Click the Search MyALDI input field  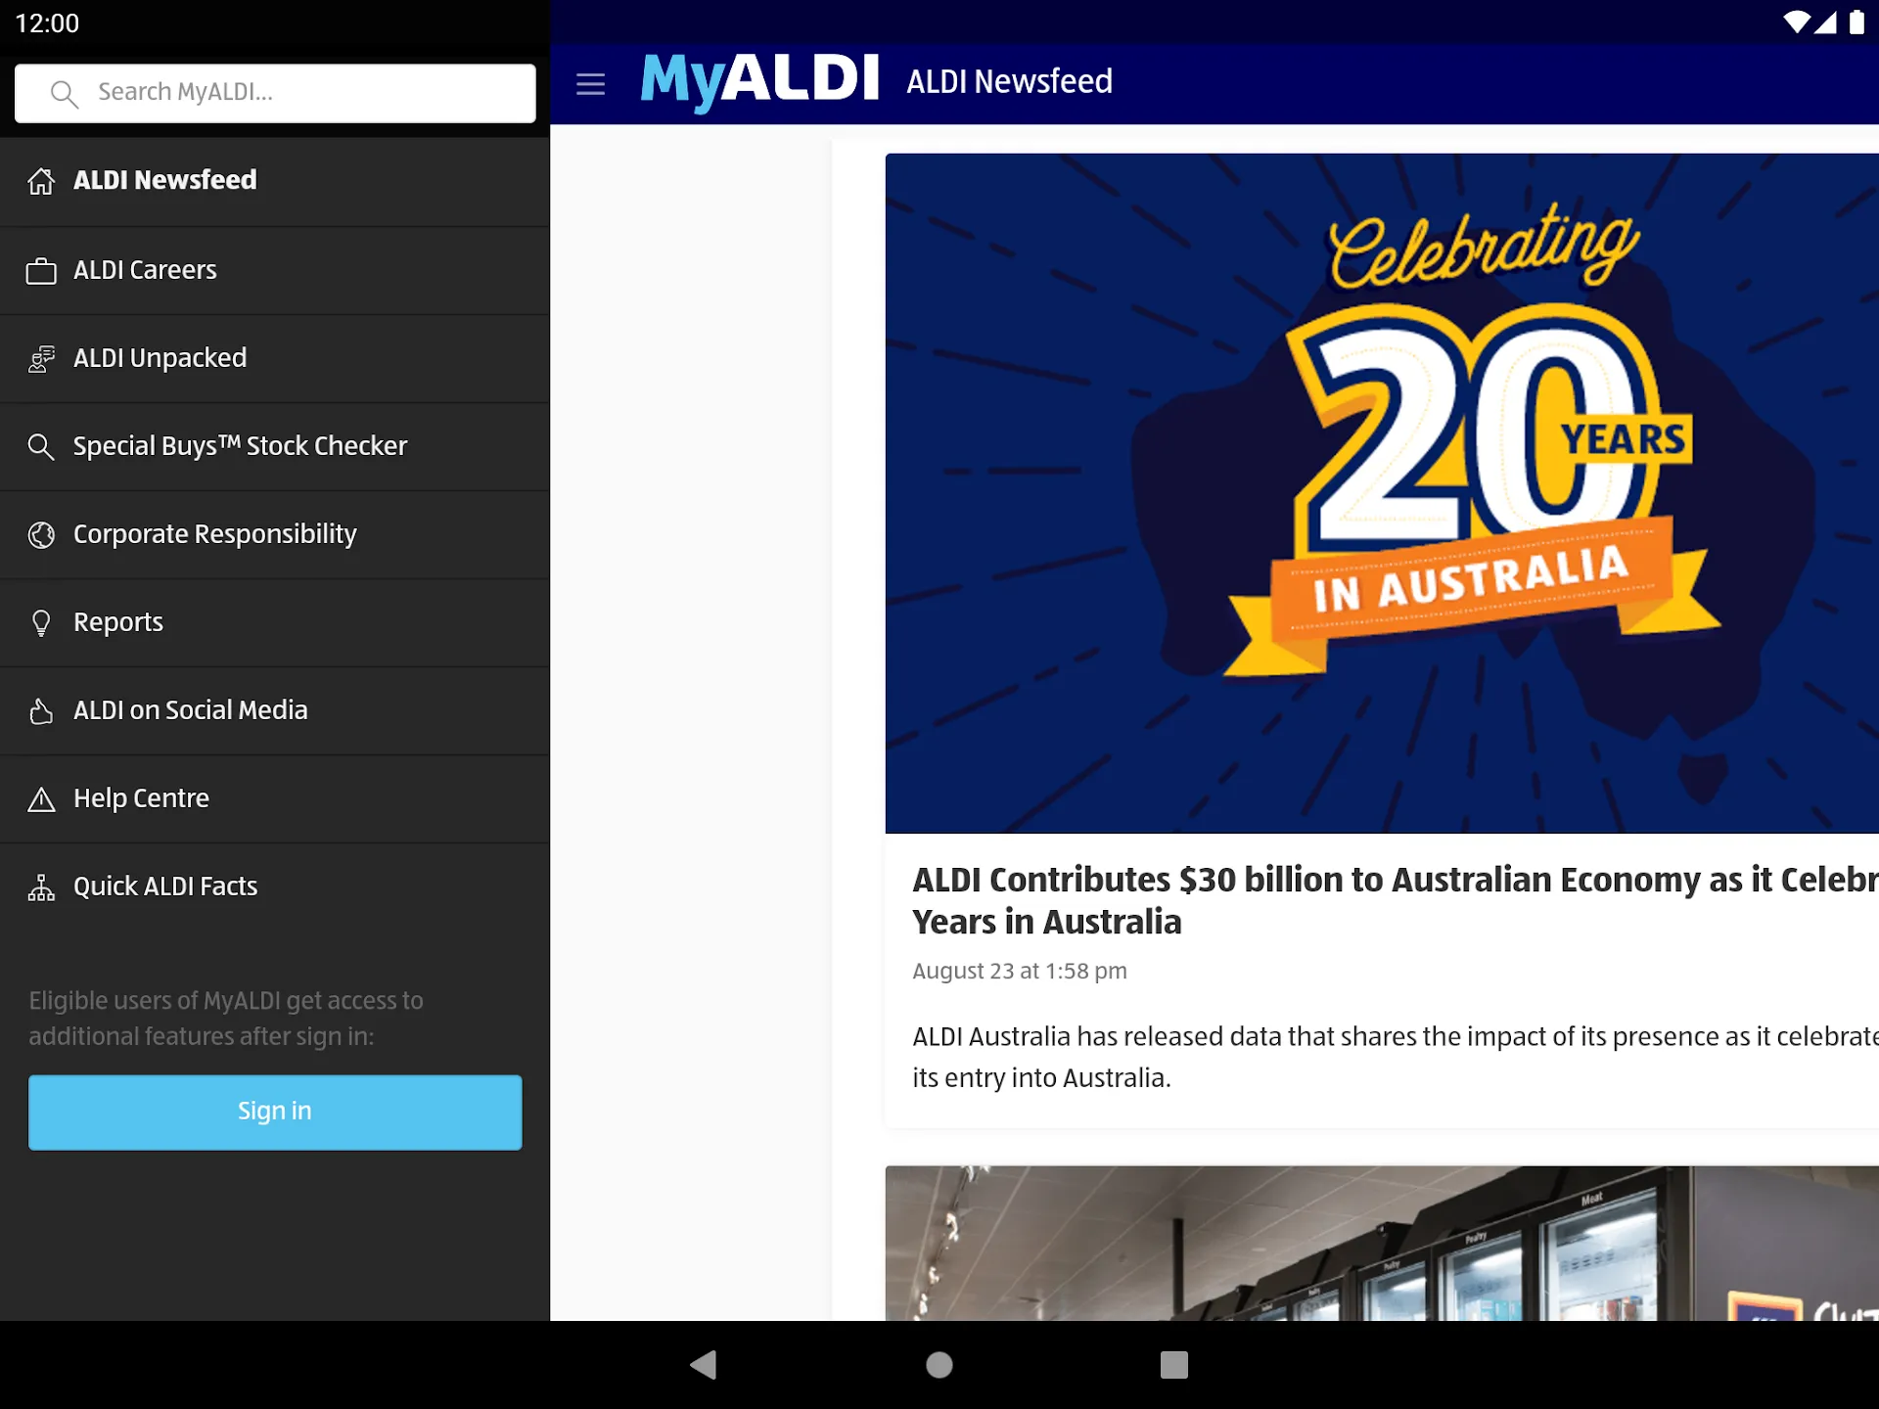point(275,92)
